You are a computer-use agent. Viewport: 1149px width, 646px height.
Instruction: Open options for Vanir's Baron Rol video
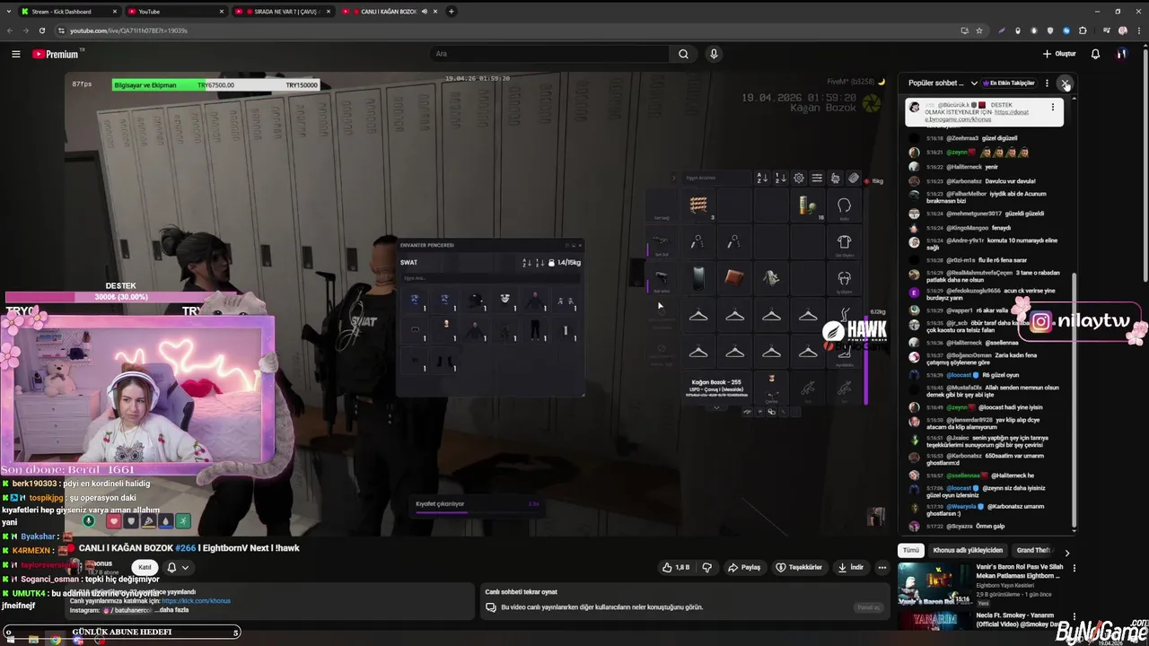pos(1074,568)
